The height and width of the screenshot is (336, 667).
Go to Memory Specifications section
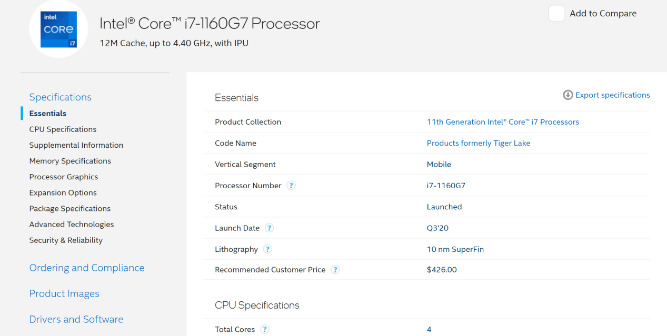[x=70, y=161]
